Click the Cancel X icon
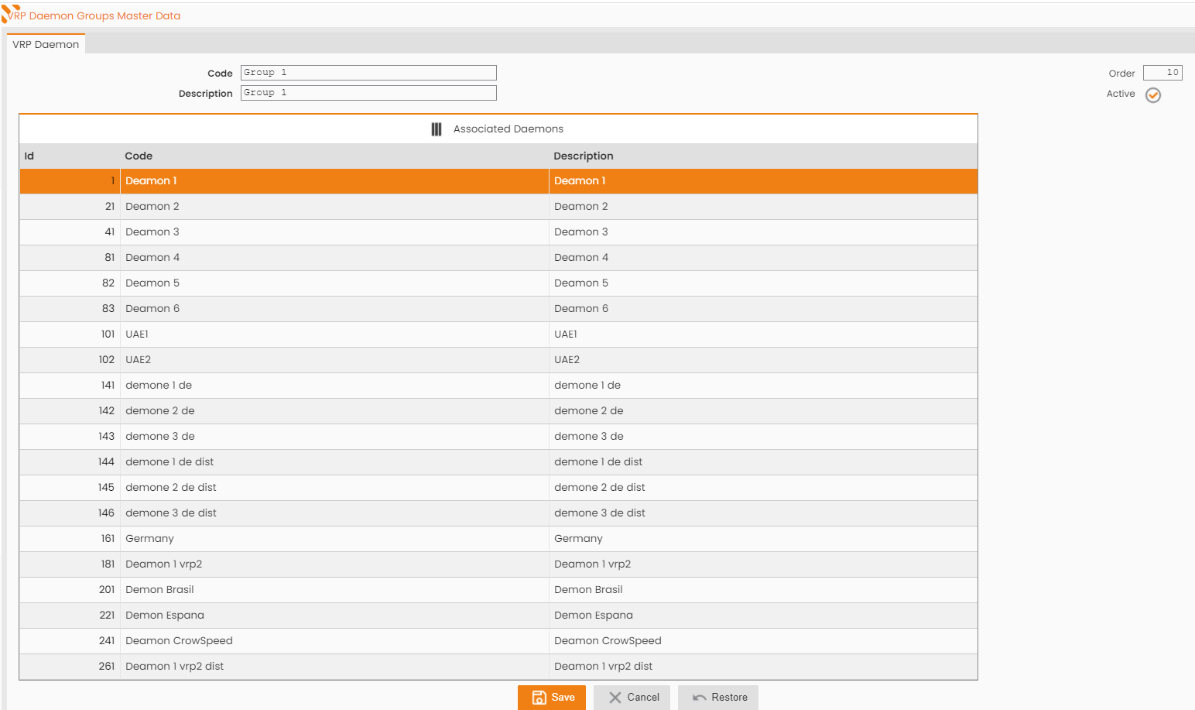This screenshot has width=1195, height=710. click(615, 698)
